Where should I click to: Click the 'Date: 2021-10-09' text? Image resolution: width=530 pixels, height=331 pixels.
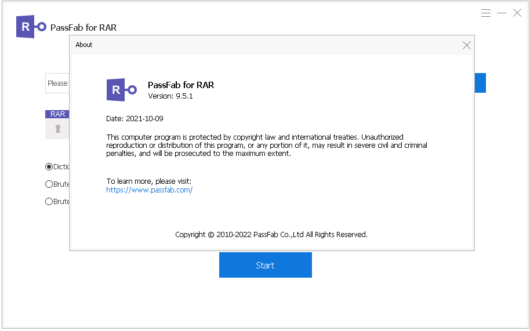(135, 119)
